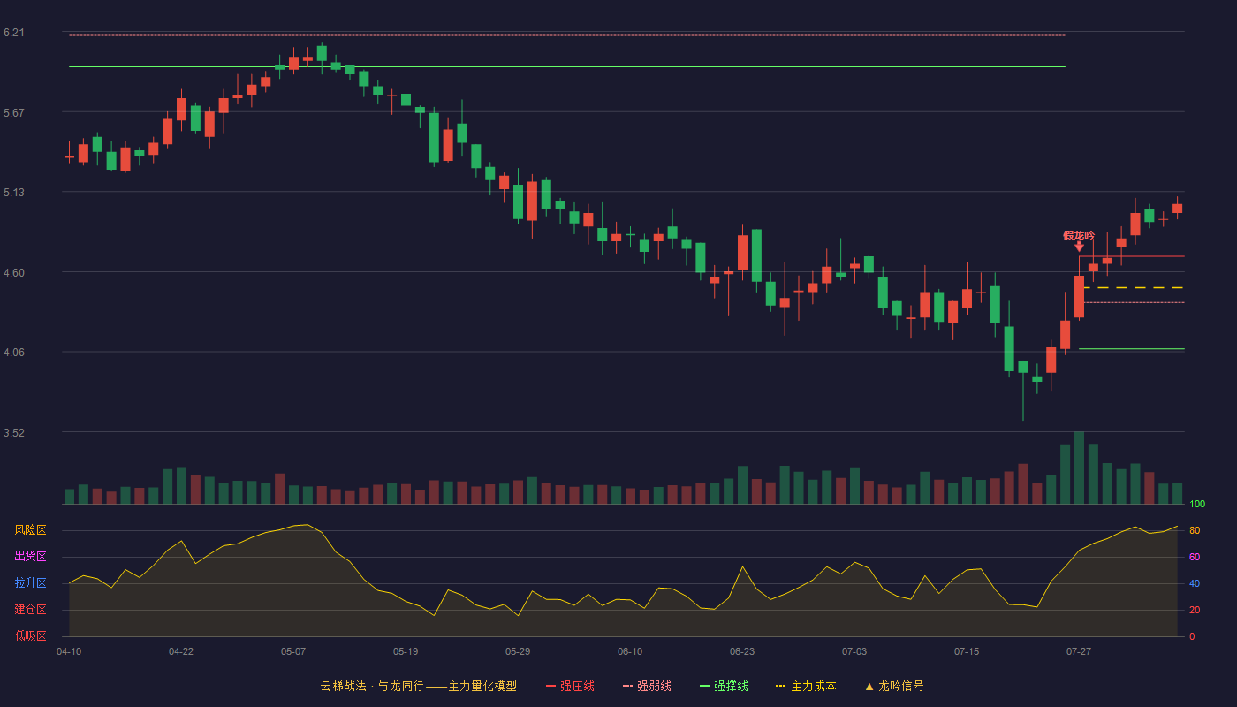Toggle the 云梯战法 与龙同行 legend entry

(x=418, y=686)
